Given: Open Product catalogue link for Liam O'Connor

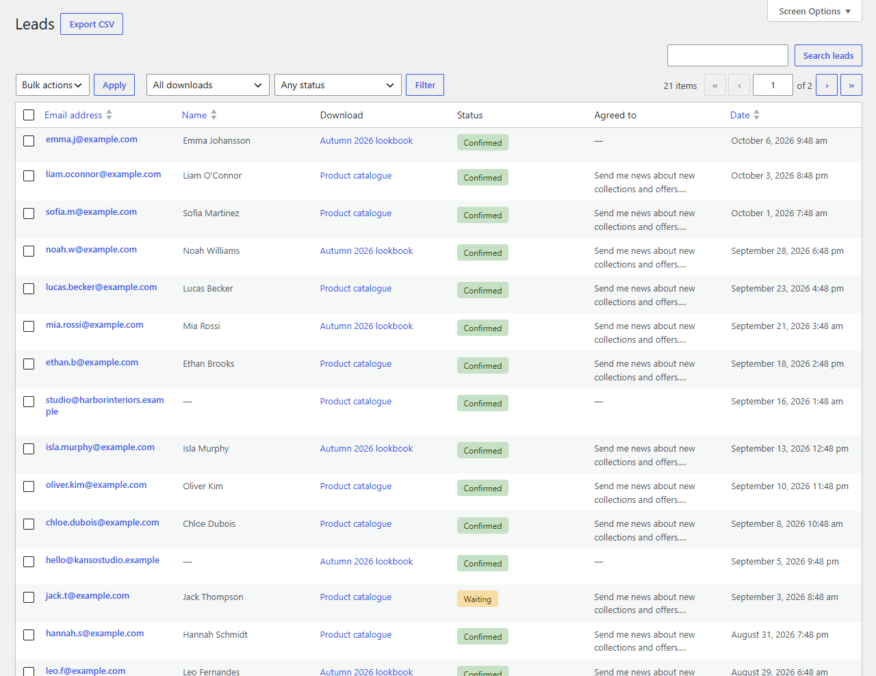Looking at the screenshot, I should pyautogui.click(x=356, y=175).
